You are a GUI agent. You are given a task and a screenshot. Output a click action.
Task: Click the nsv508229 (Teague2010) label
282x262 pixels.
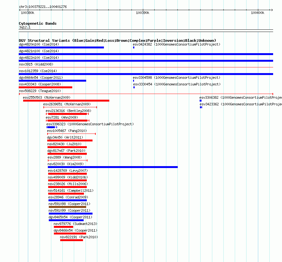[x=40, y=91]
